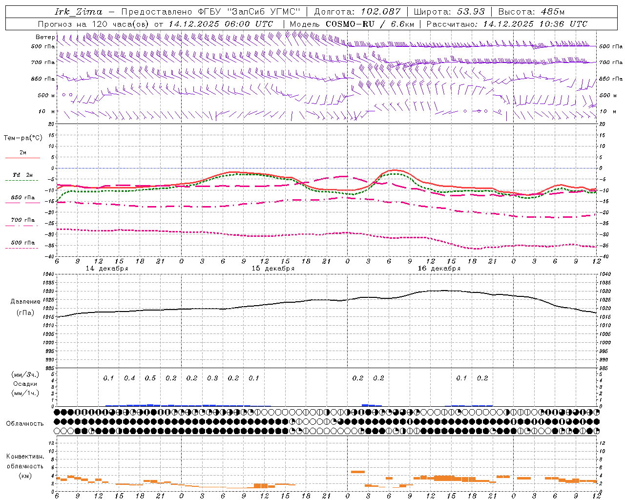
Task: Click the Рассчитано: 14.12.2025 10:36 UTC timestamp
Action: [507, 24]
